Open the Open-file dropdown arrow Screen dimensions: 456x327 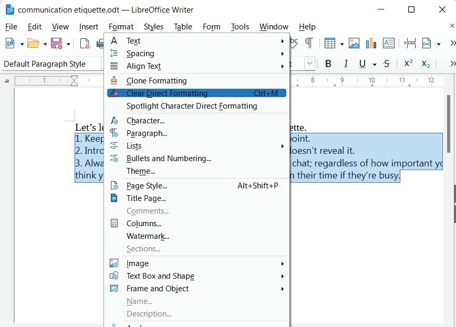click(45, 44)
